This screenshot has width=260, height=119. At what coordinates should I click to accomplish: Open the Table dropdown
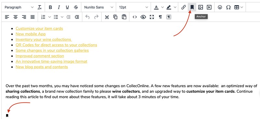coord(239,7)
